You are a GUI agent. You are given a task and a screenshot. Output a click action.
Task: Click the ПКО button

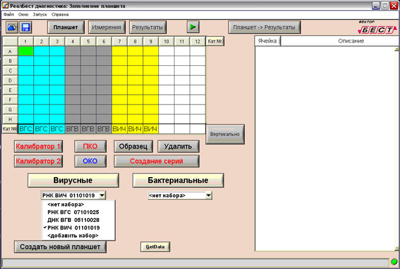click(90, 146)
